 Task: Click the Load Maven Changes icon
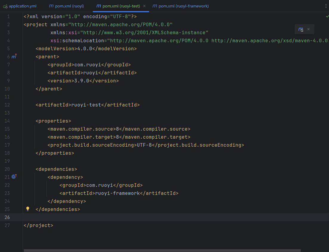(301, 29)
